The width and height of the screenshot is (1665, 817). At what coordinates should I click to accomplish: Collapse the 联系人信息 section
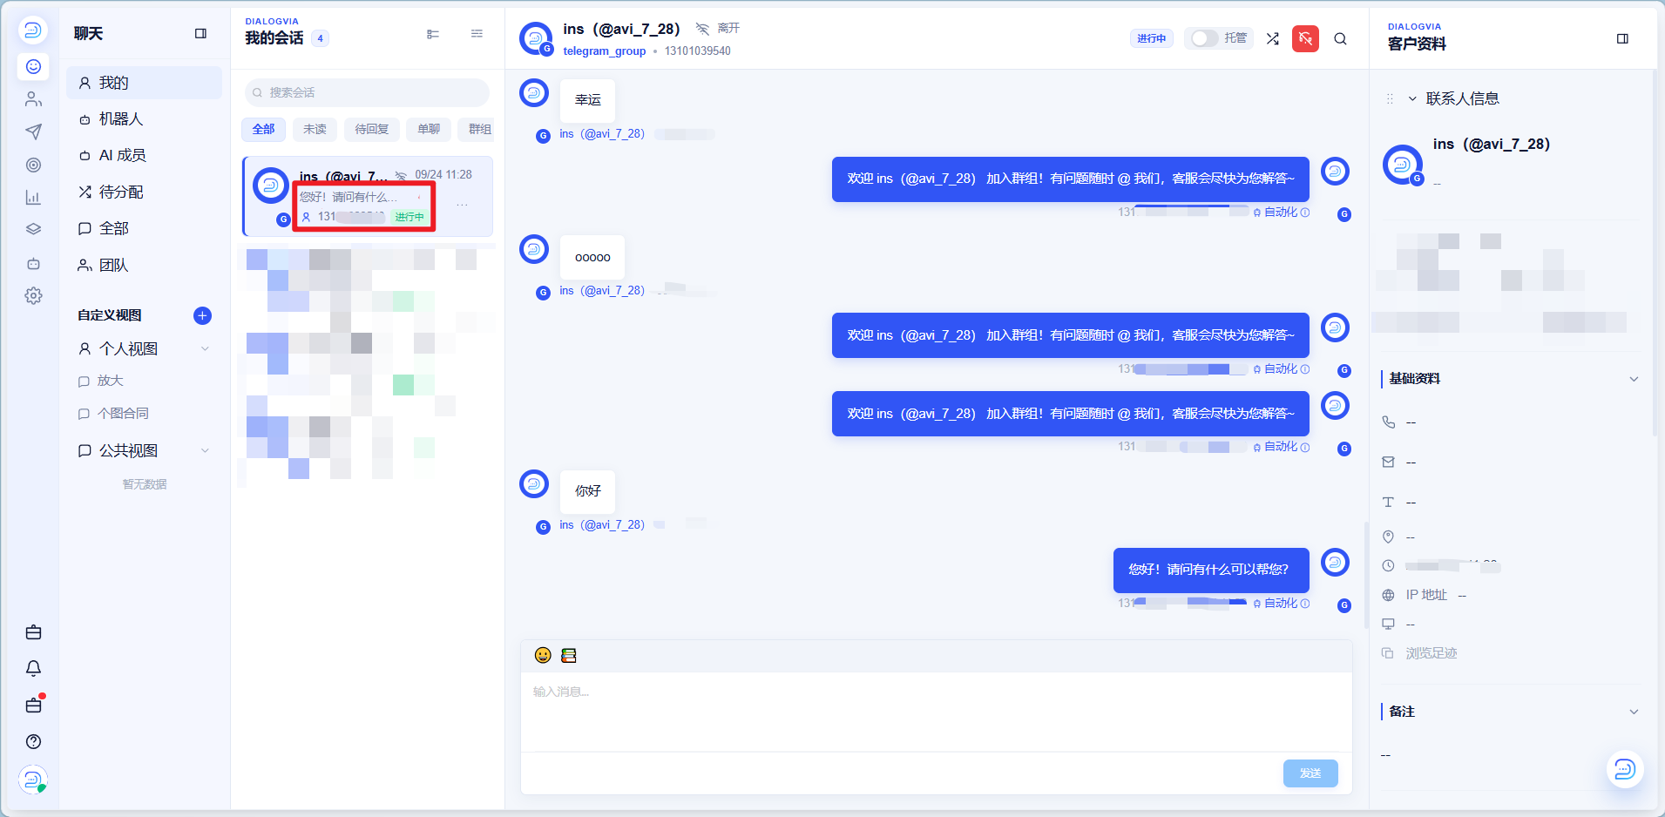pos(1412,98)
